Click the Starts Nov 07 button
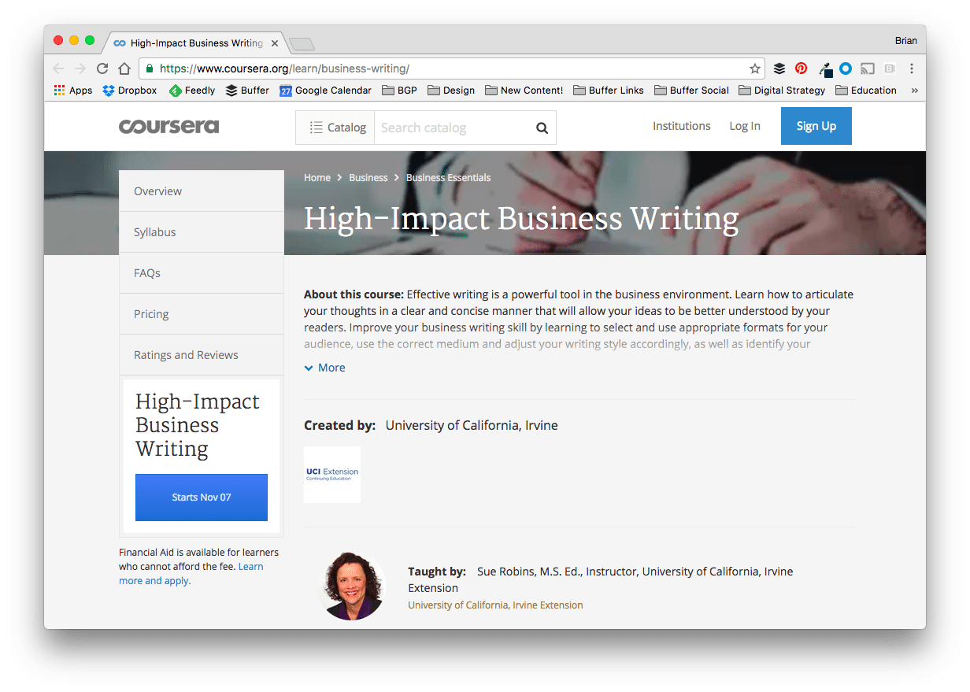Screen dimensions: 970x692 click(x=201, y=497)
